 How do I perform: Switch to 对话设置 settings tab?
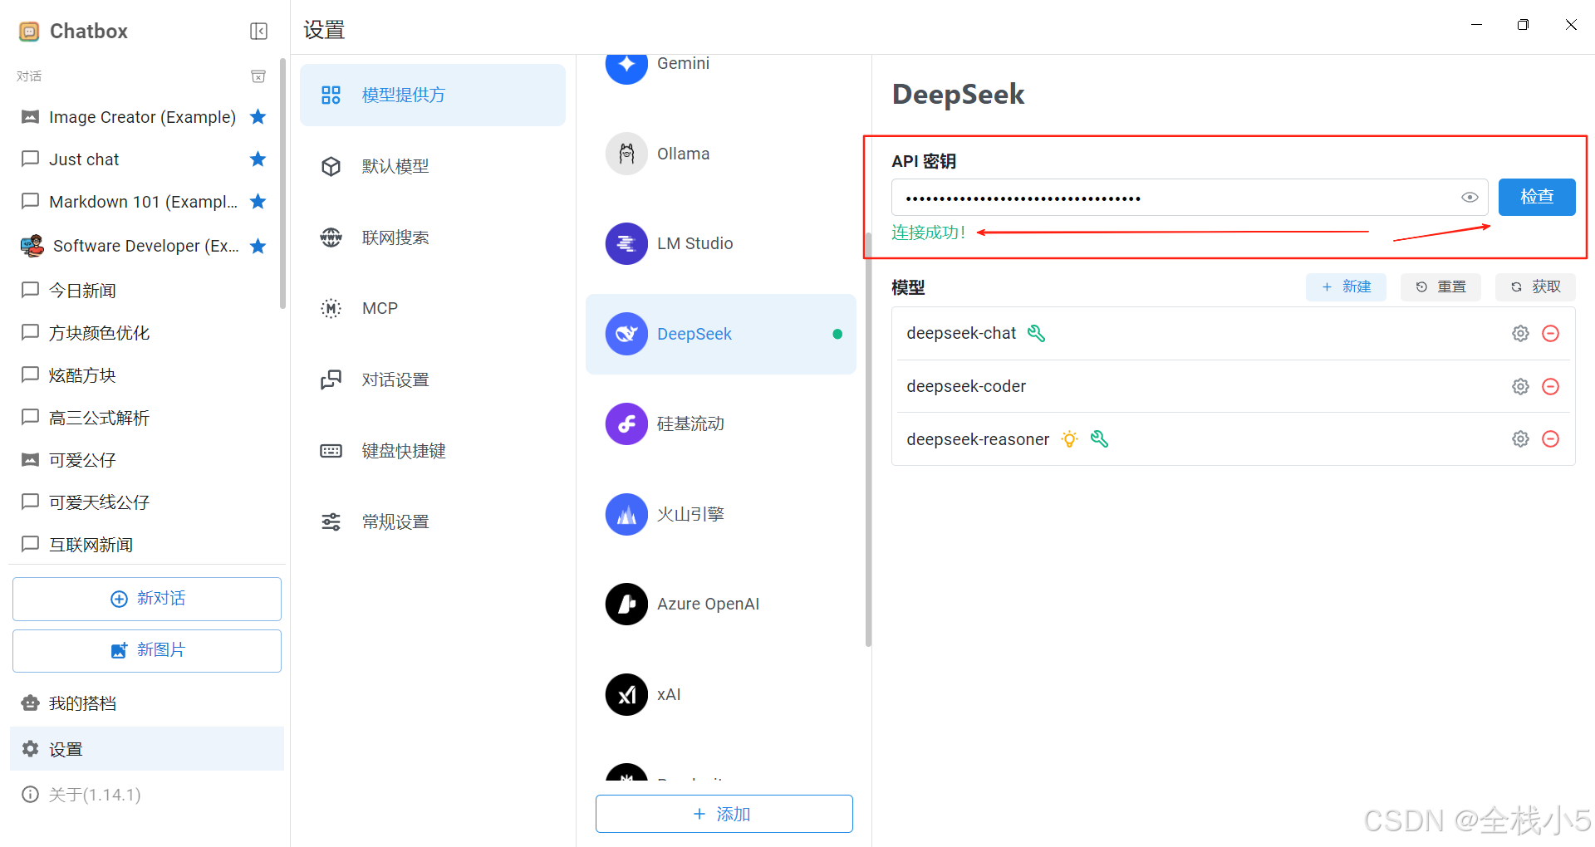[433, 379]
